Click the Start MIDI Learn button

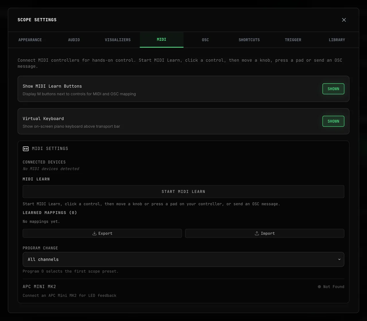click(183, 192)
